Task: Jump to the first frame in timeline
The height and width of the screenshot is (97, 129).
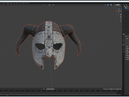Action: (47, 89)
